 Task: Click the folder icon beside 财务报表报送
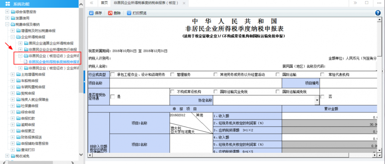(x=18, y=137)
